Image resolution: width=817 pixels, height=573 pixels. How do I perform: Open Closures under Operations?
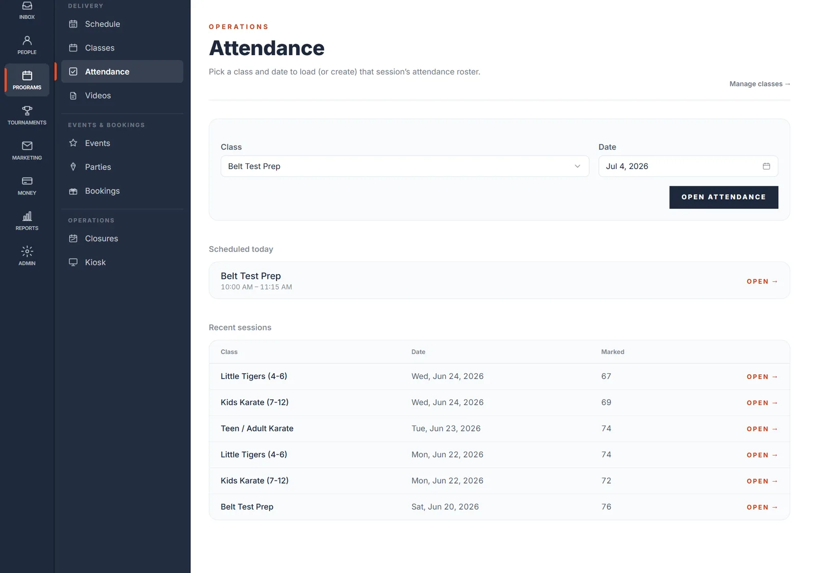[x=122, y=238]
